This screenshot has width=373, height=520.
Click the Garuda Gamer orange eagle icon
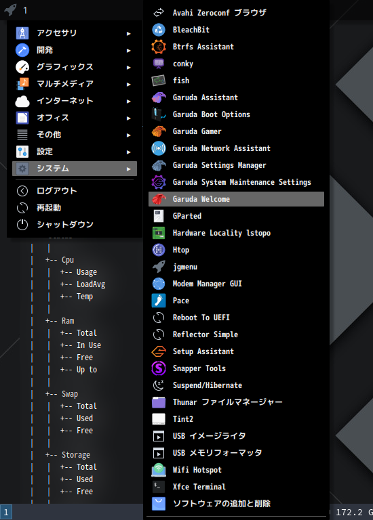[x=159, y=131]
